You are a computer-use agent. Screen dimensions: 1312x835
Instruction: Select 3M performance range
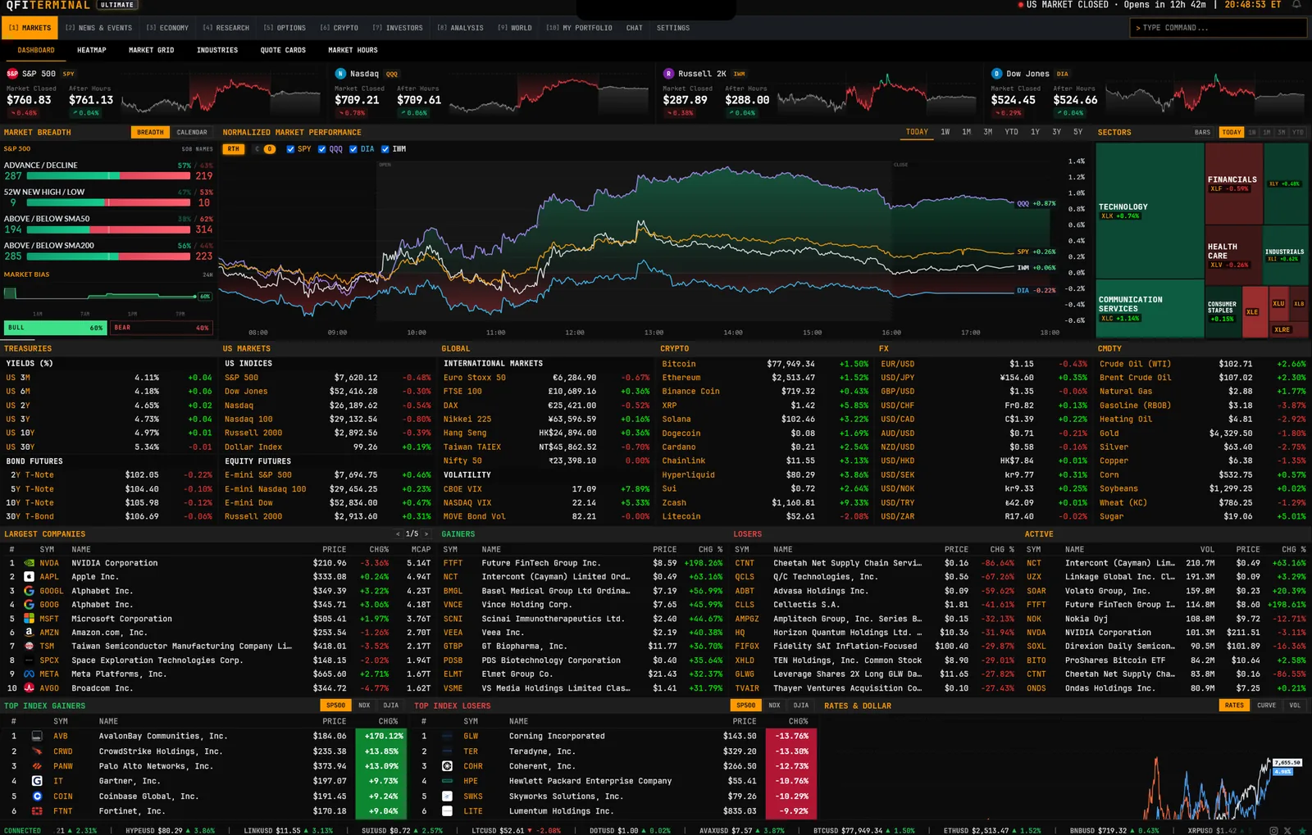988,132
